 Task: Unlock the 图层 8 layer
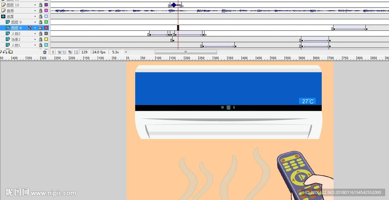(x=41, y=28)
